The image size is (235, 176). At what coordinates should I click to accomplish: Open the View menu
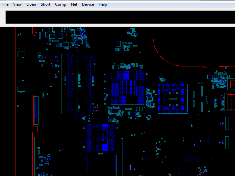click(17, 4)
